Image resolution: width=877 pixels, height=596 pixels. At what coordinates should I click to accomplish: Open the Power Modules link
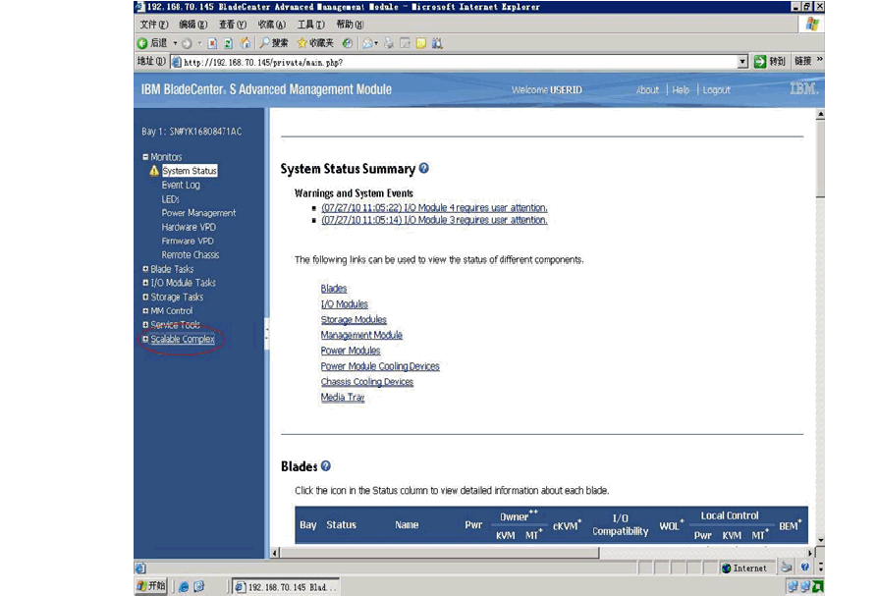click(351, 351)
